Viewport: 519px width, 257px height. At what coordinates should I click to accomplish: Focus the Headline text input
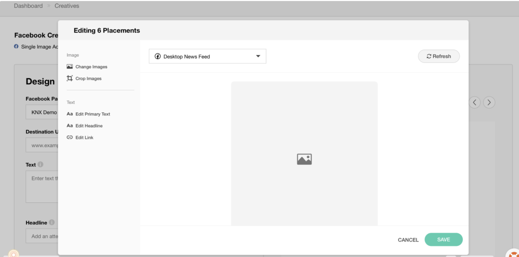(41, 236)
